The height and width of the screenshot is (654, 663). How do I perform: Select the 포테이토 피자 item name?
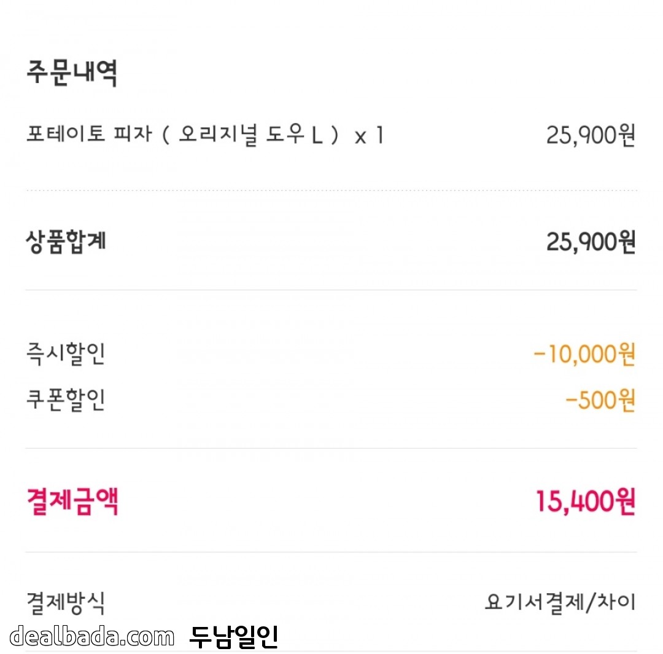[x=88, y=135]
